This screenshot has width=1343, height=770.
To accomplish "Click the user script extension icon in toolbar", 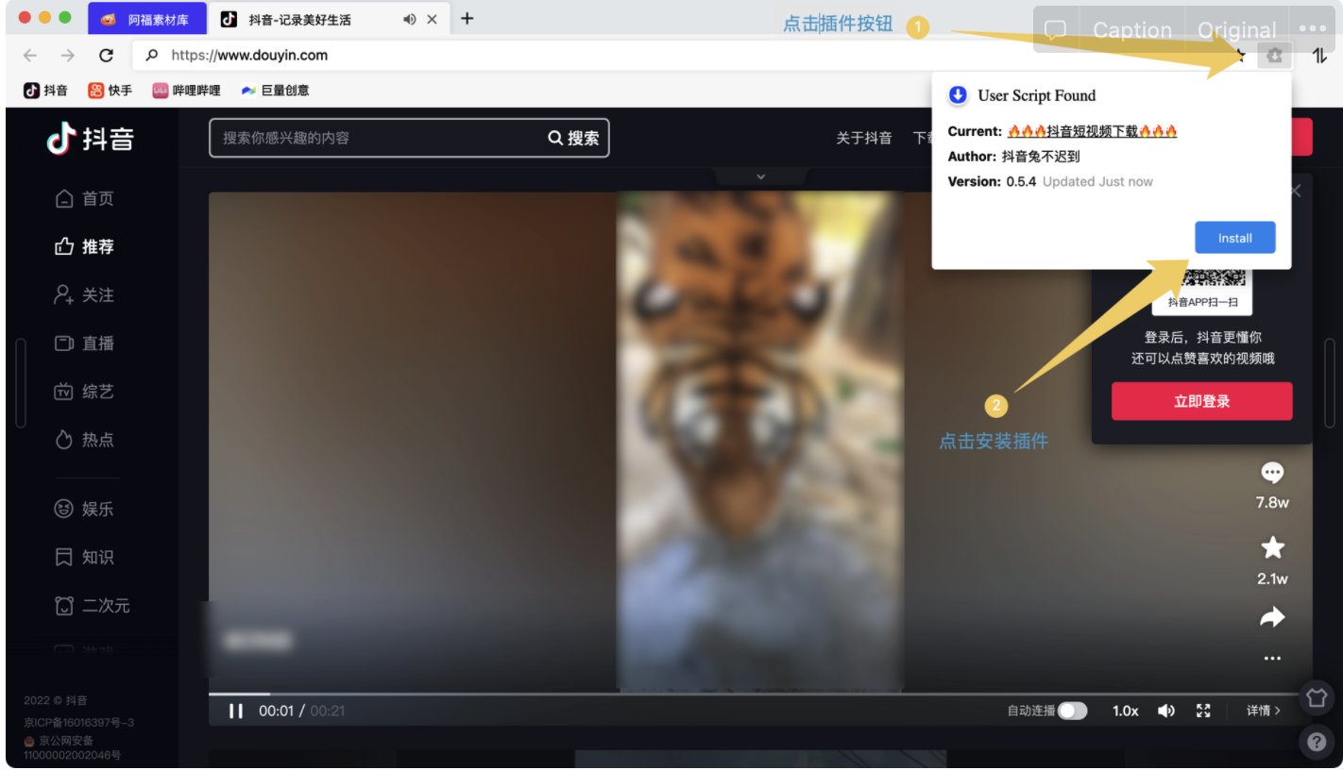I will [1275, 56].
